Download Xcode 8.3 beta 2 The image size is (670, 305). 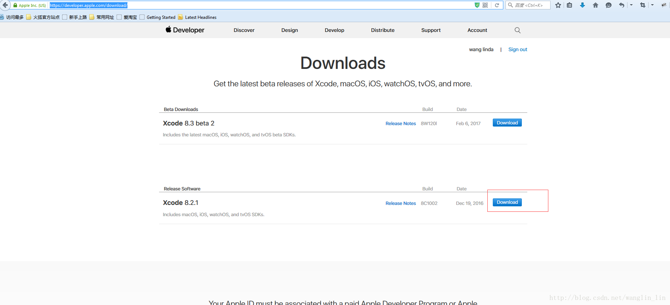[x=507, y=123]
